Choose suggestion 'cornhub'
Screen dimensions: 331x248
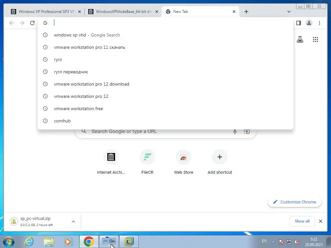165,121
